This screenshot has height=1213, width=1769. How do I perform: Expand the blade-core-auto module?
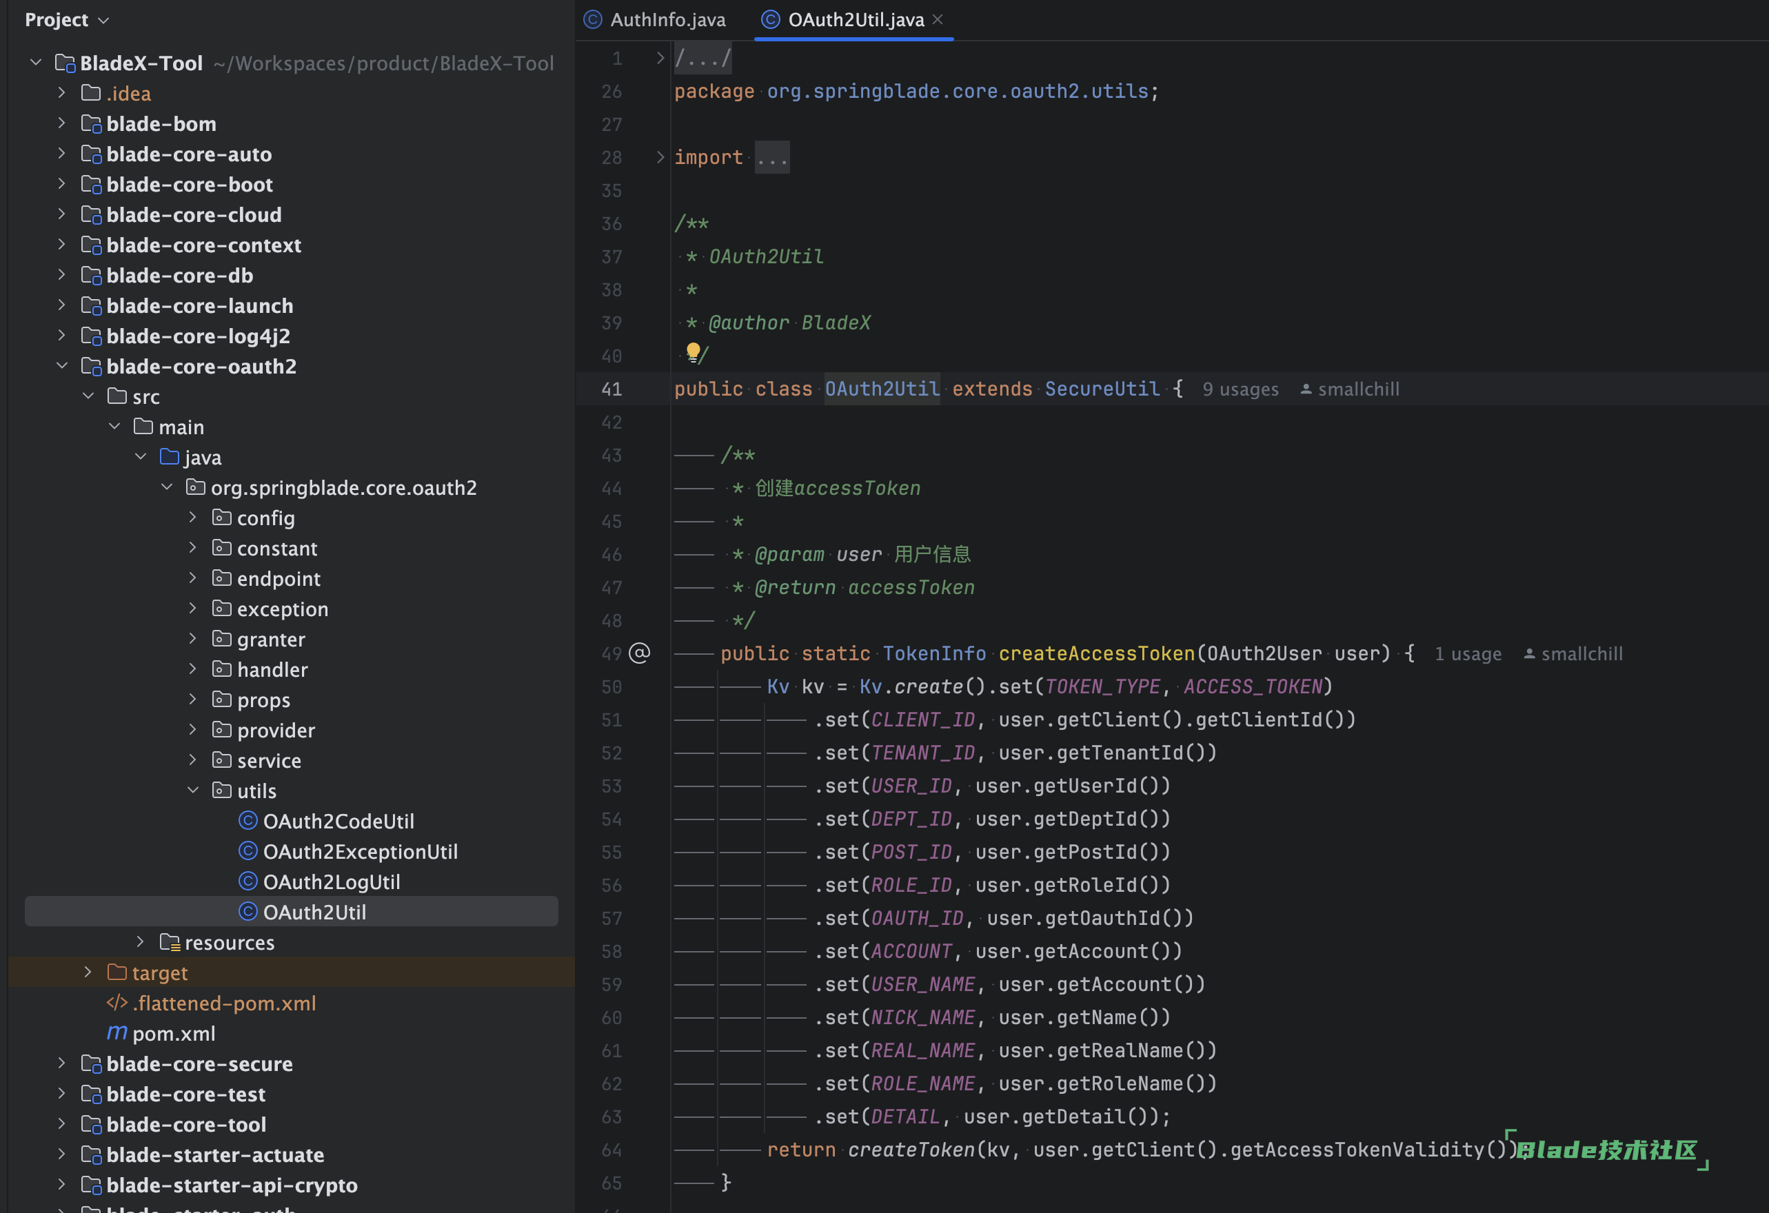tap(61, 154)
